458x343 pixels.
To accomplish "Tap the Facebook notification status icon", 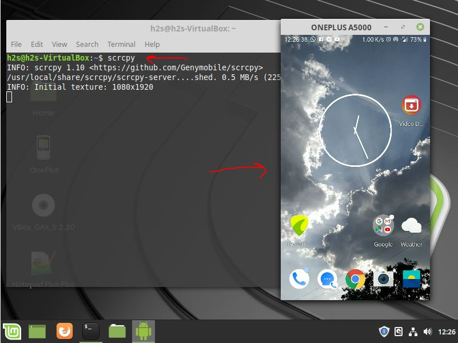I will [321, 39].
